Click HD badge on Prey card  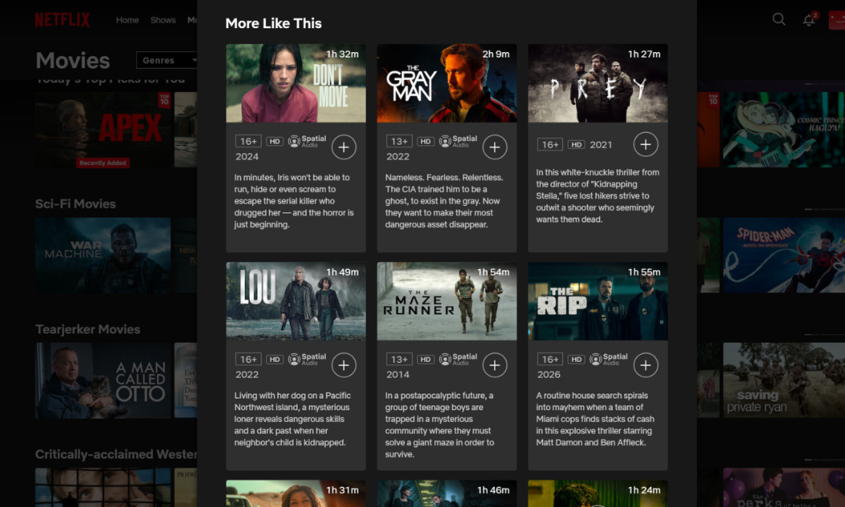(577, 144)
